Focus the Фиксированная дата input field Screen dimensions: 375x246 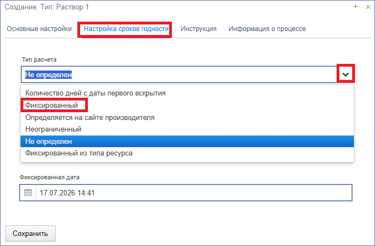click(194, 193)
